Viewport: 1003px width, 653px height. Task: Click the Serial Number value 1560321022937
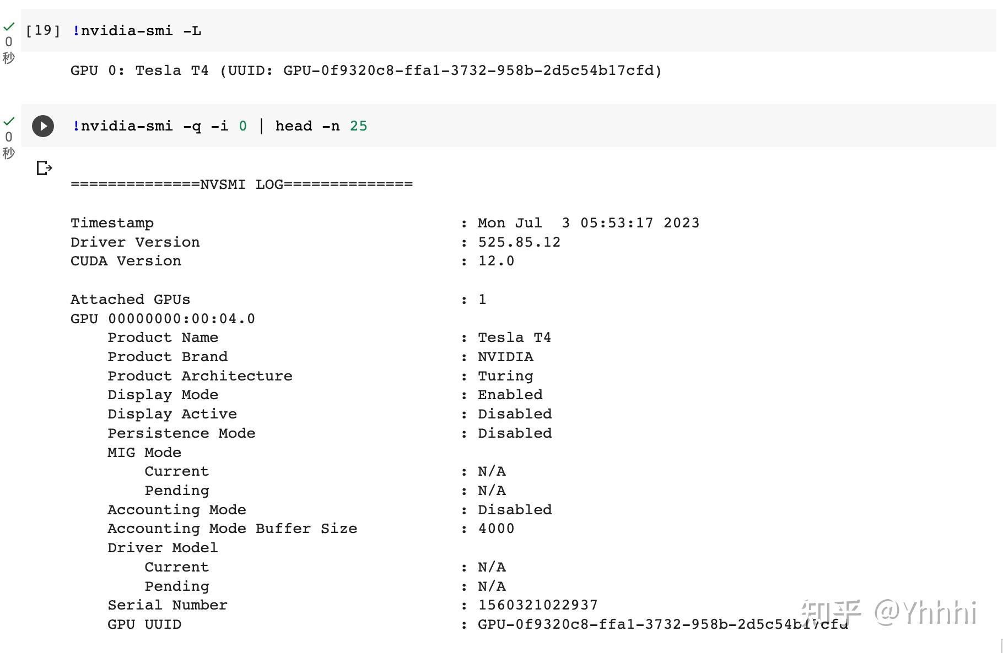point(538,605)
